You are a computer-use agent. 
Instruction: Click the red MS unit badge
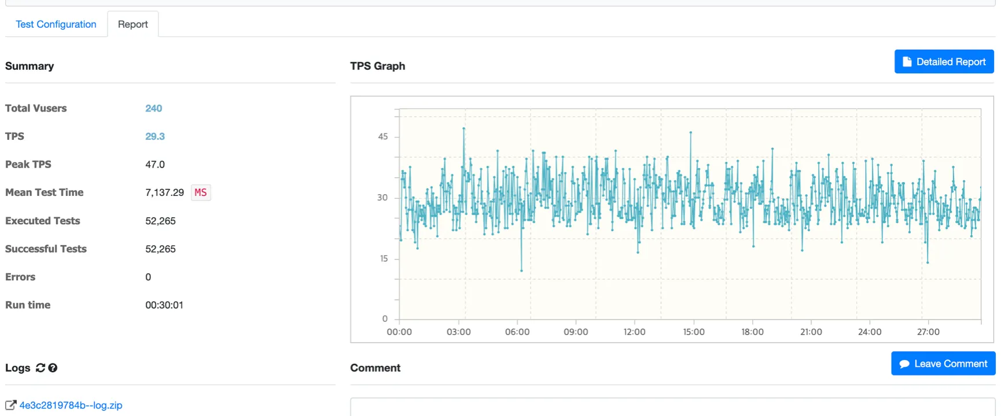pos(201,192)
